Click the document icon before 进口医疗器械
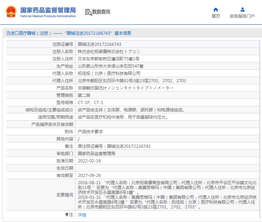 tap(8, 33)
